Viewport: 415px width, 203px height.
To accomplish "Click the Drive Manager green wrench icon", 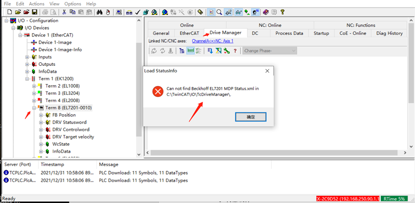I will point(227,51).
